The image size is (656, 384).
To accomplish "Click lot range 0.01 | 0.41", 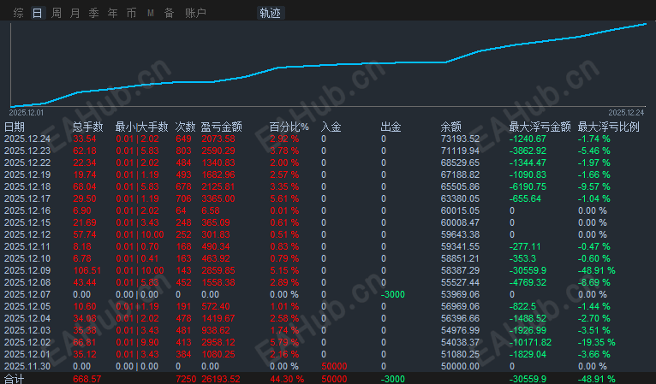I will (137, 258).
